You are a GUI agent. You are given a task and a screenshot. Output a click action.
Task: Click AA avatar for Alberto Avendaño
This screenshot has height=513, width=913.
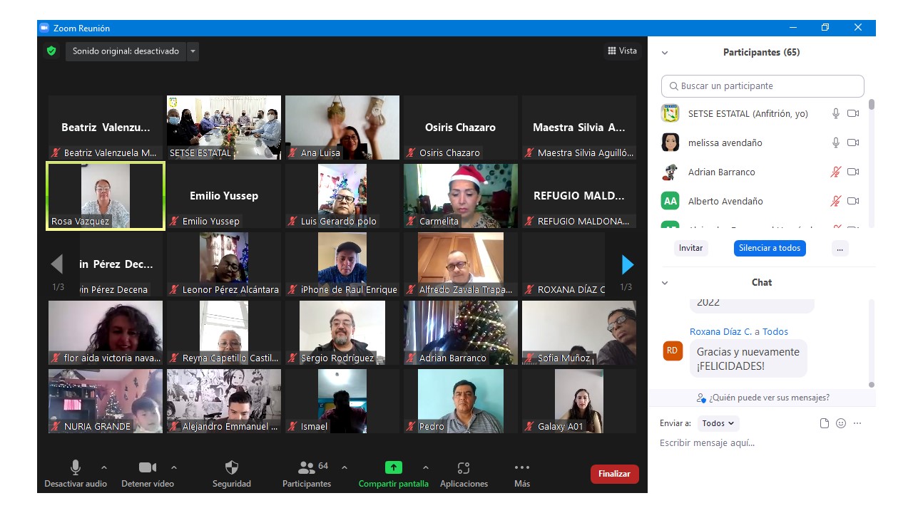[x=670, y=201]
